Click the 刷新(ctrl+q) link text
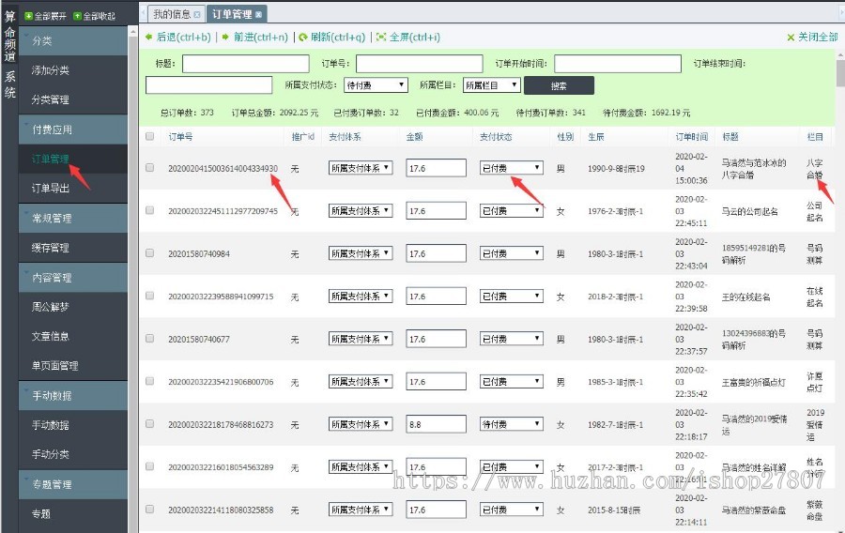845x533 pixels. tap(338, 38)
